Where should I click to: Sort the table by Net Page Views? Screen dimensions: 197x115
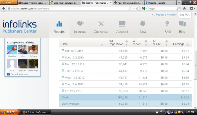click(x=126, y=45)
